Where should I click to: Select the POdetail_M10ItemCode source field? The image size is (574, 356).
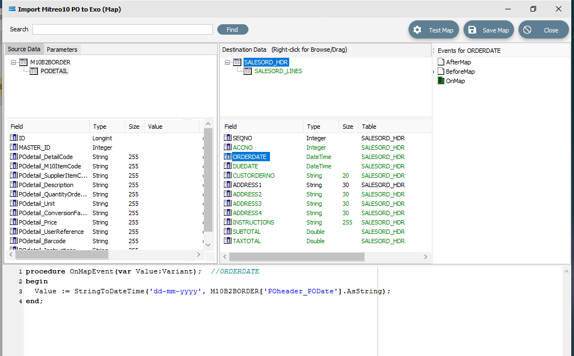[x=50, y=166]
